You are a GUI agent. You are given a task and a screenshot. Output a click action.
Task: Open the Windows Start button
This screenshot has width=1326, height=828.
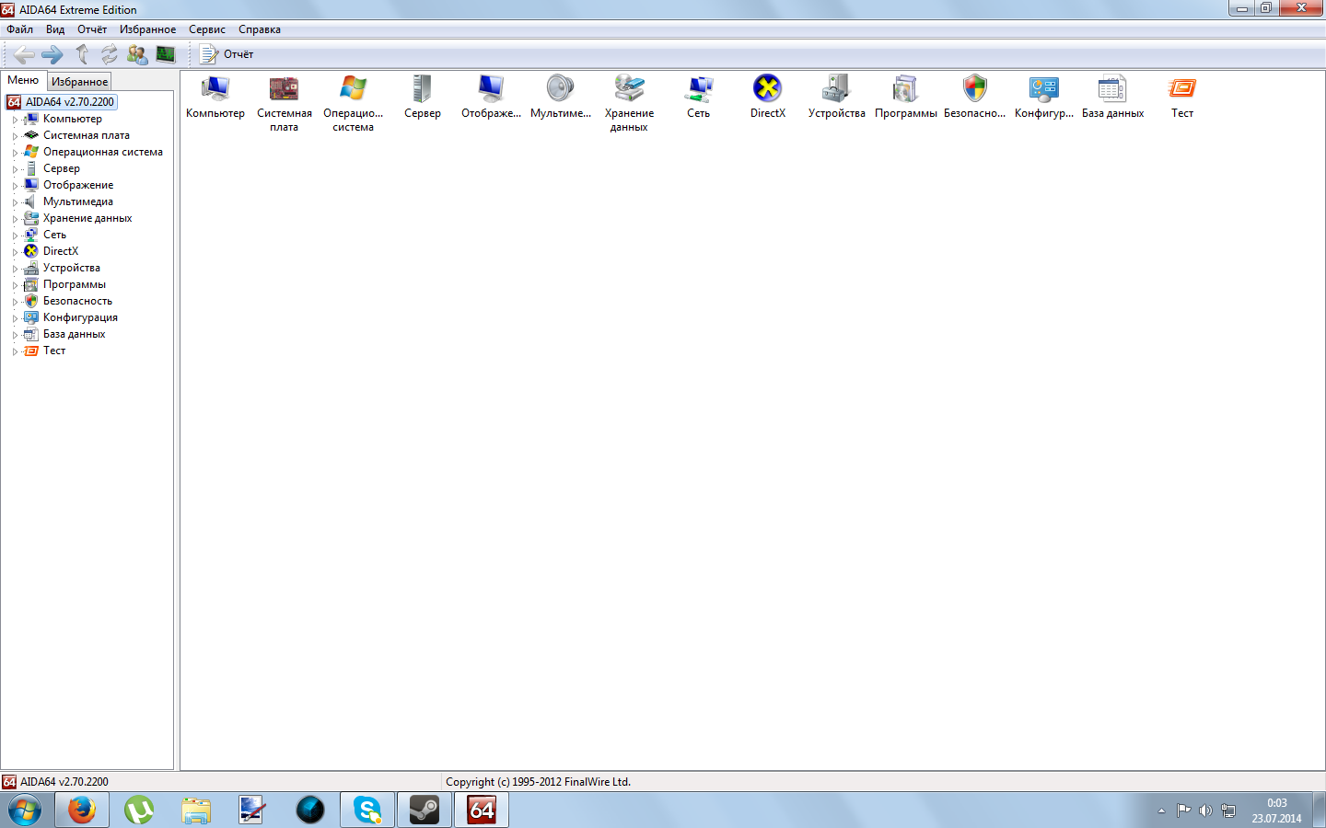pyautogui.click(x=25, y=811)
